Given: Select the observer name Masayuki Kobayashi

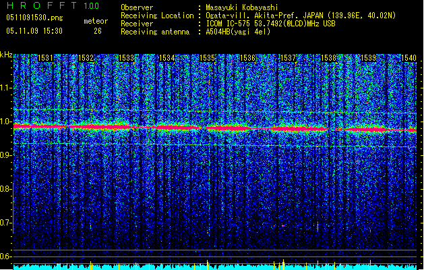Looking at the screenshot, I should (x=242, y=7).
